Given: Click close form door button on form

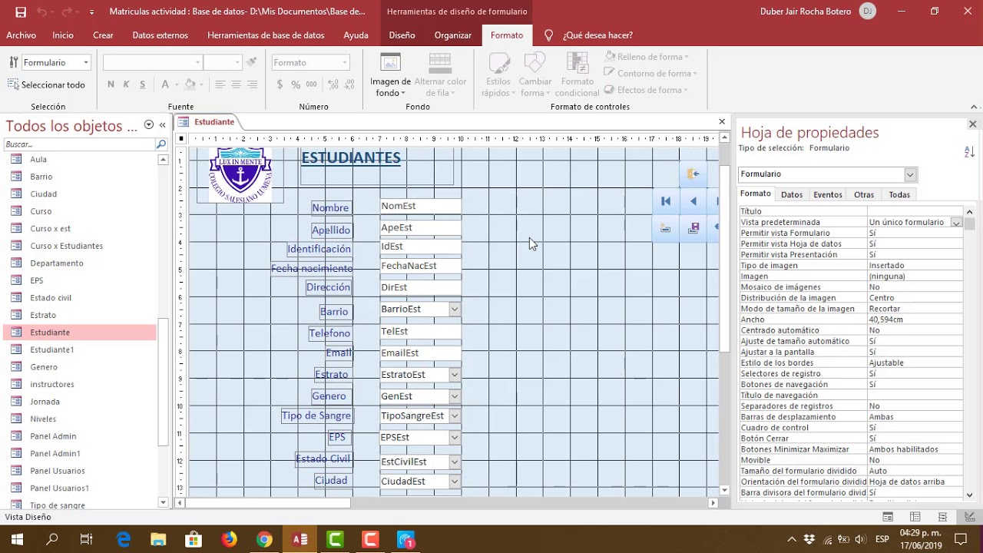Looking at the screenshot, I should point(693,174).
